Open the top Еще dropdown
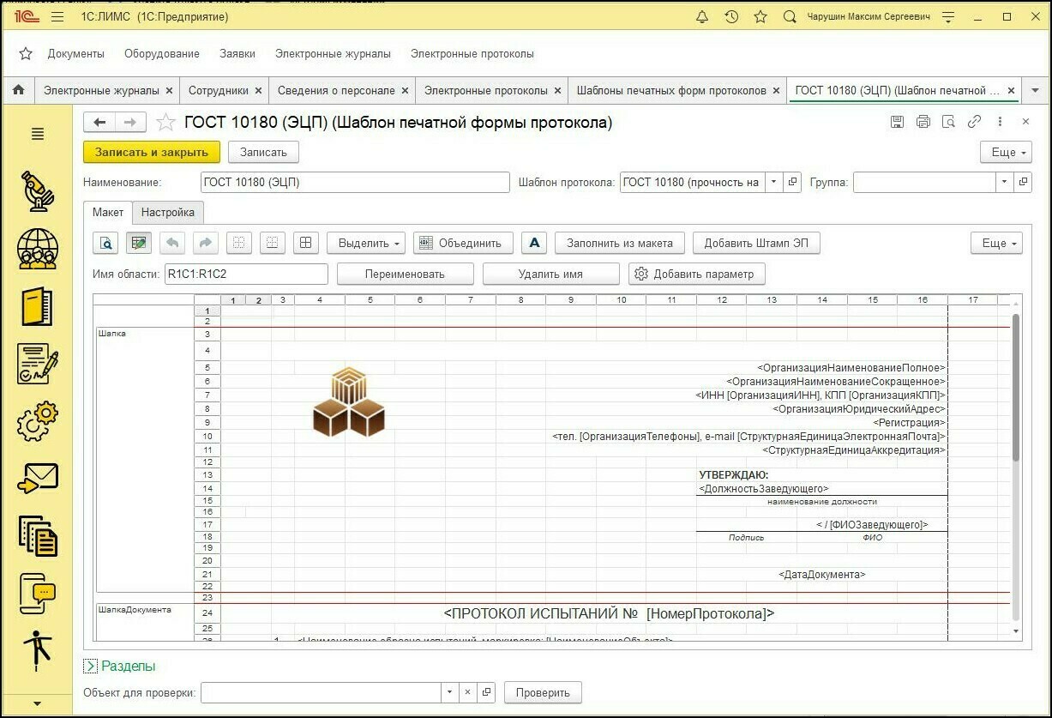 pos(1005,152)
